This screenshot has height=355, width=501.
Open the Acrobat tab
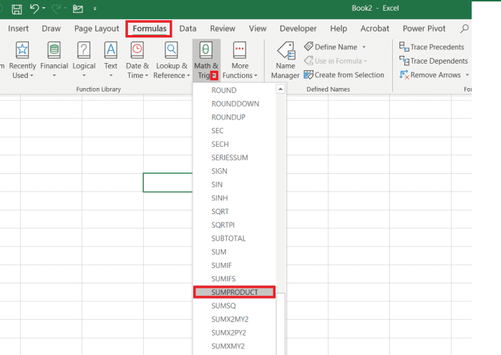375,29
